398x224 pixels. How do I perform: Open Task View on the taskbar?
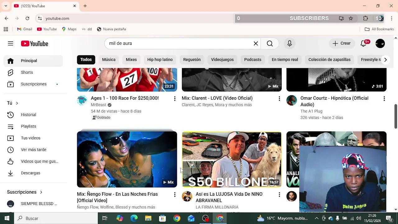tap(105, 218)
